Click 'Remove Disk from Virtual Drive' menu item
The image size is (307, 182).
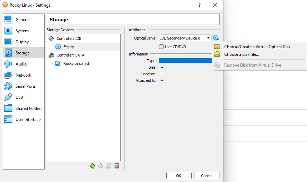(260, 65)
